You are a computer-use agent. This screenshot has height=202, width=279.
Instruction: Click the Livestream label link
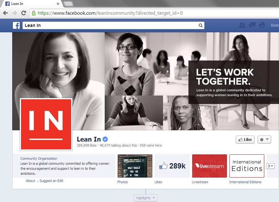[200, 182]
